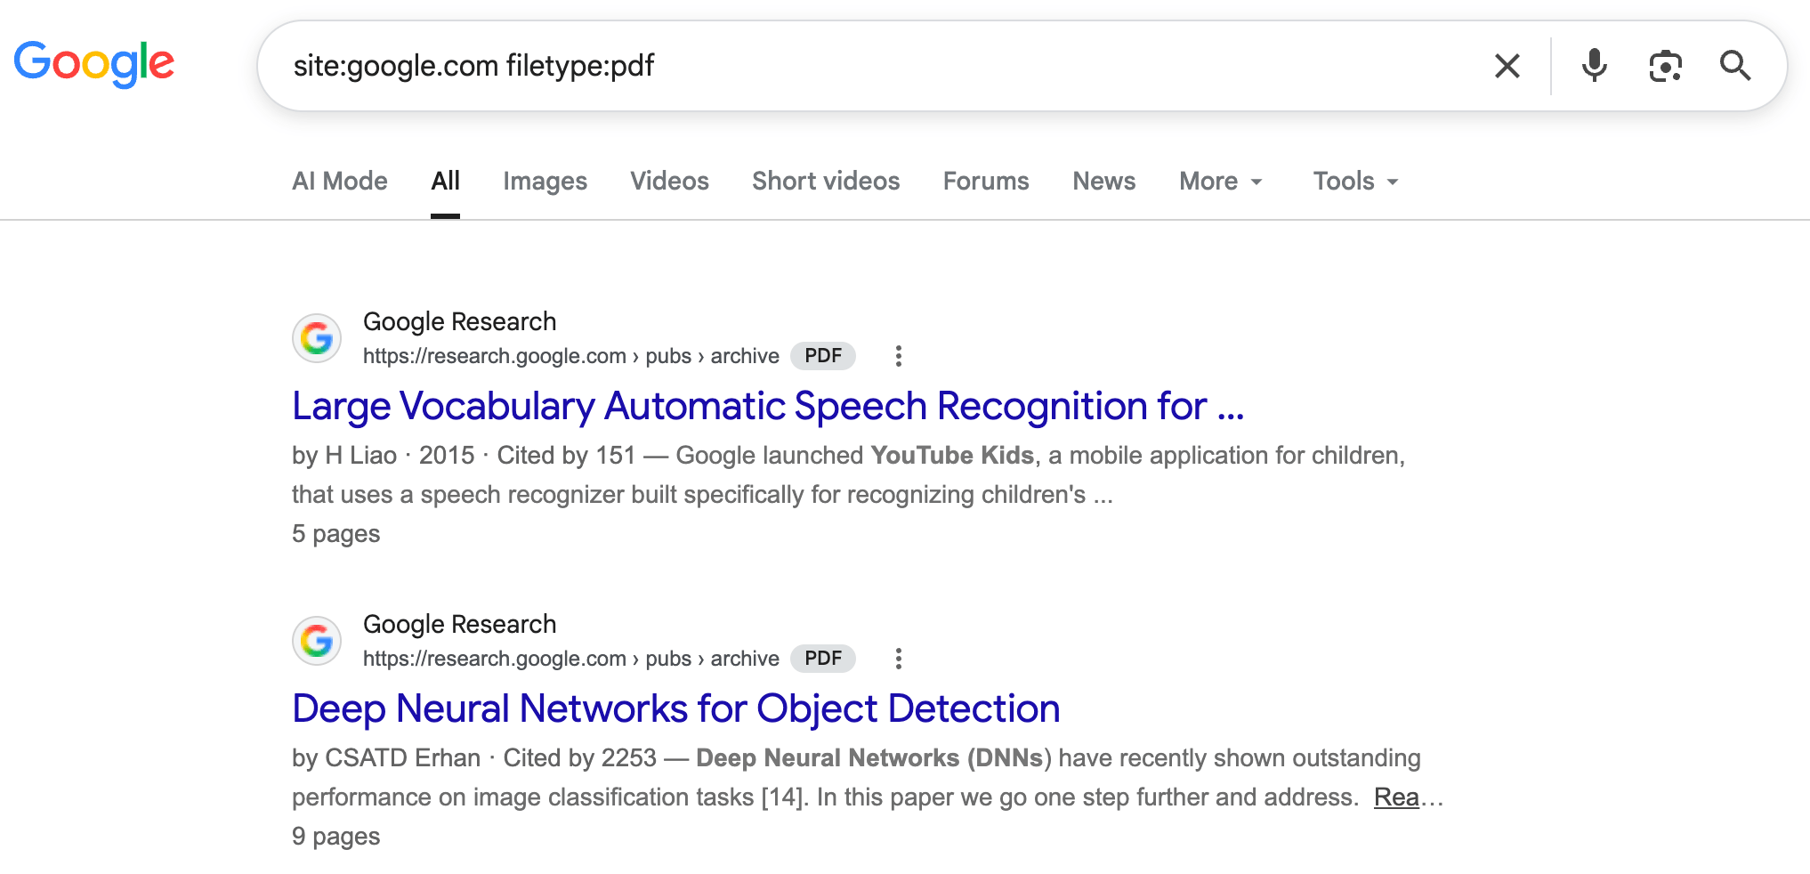This screenshot has width=1810, height=874.
Task: Open Large Vocabulary Automatic Speech Recognition link
Action: pyautogui.click(x=768, y=406)
